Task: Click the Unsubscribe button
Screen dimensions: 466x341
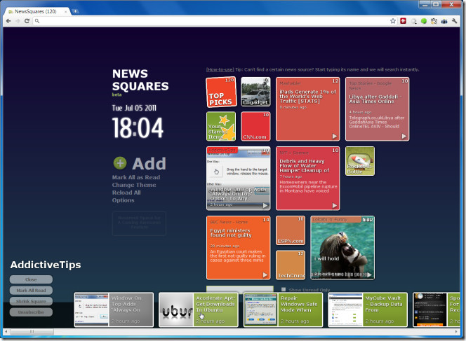Action: tap(31, 312)
